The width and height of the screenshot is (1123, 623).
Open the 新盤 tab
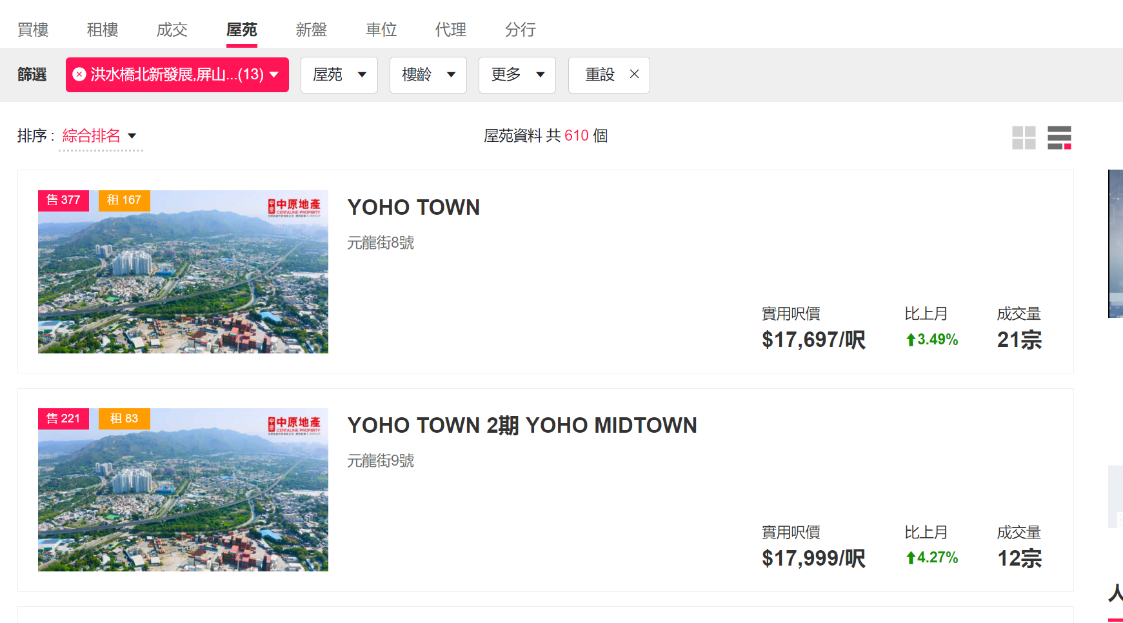312,30
